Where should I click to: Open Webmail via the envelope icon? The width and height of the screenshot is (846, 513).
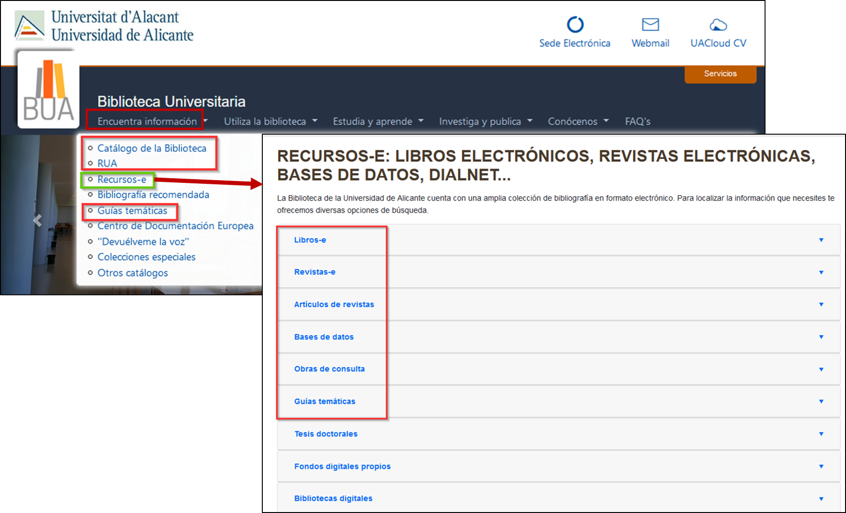click(x=650, y=24)
